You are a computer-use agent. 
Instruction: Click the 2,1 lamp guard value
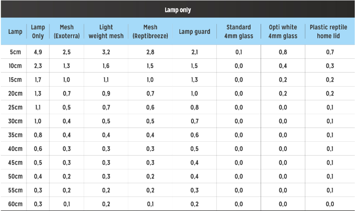pos(195,52)
